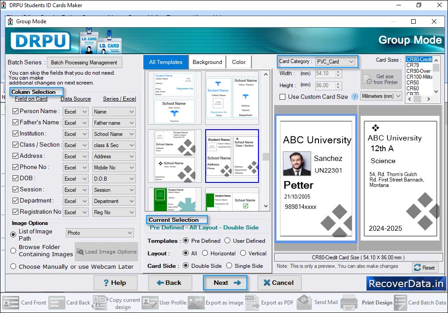Screen dimensions: 448x313
Task: Select Single Side card option
Action: coord(229,266)
